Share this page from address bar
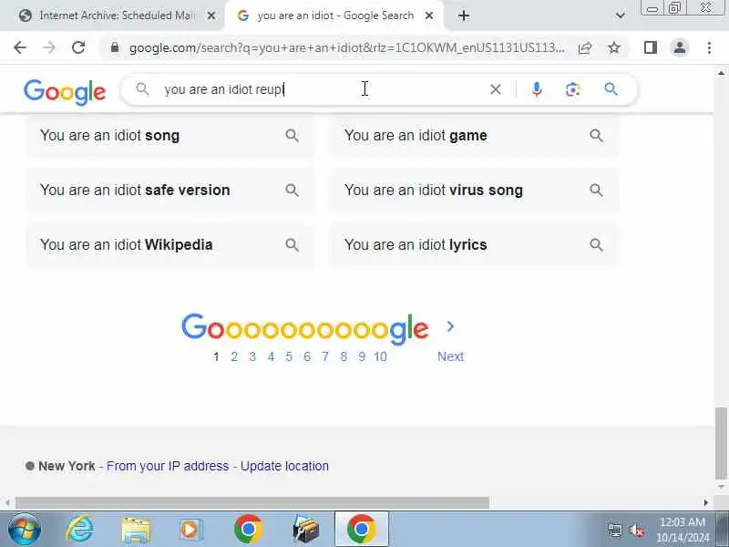Viewport: 729px width, 547px height. tap(585, 47)
